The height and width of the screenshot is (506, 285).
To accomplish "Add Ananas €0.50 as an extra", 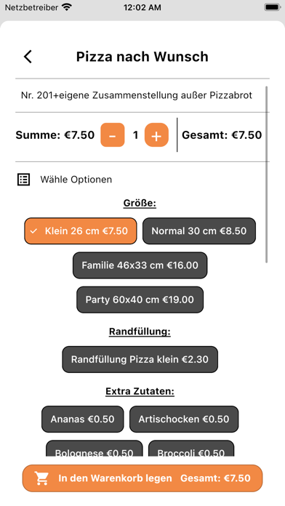I will [x=82, y=419].
